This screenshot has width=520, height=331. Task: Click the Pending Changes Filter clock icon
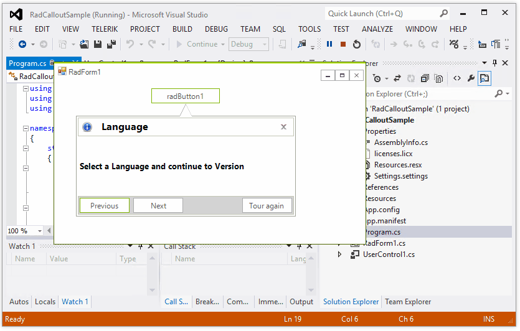(x=377, y=78)
